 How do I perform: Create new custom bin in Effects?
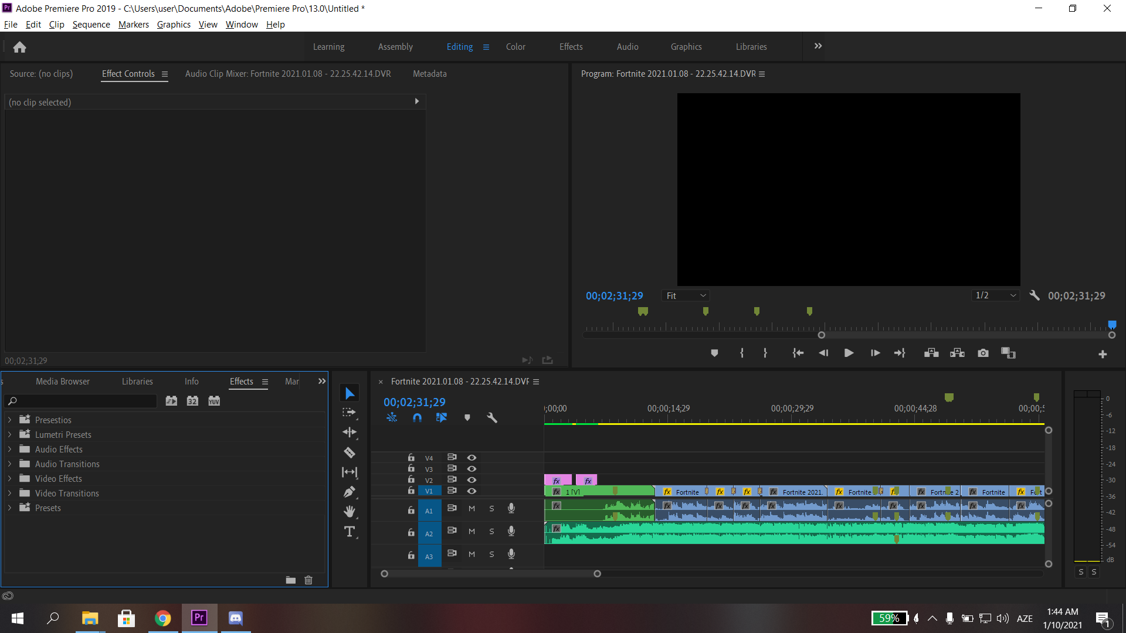[290, 580]
